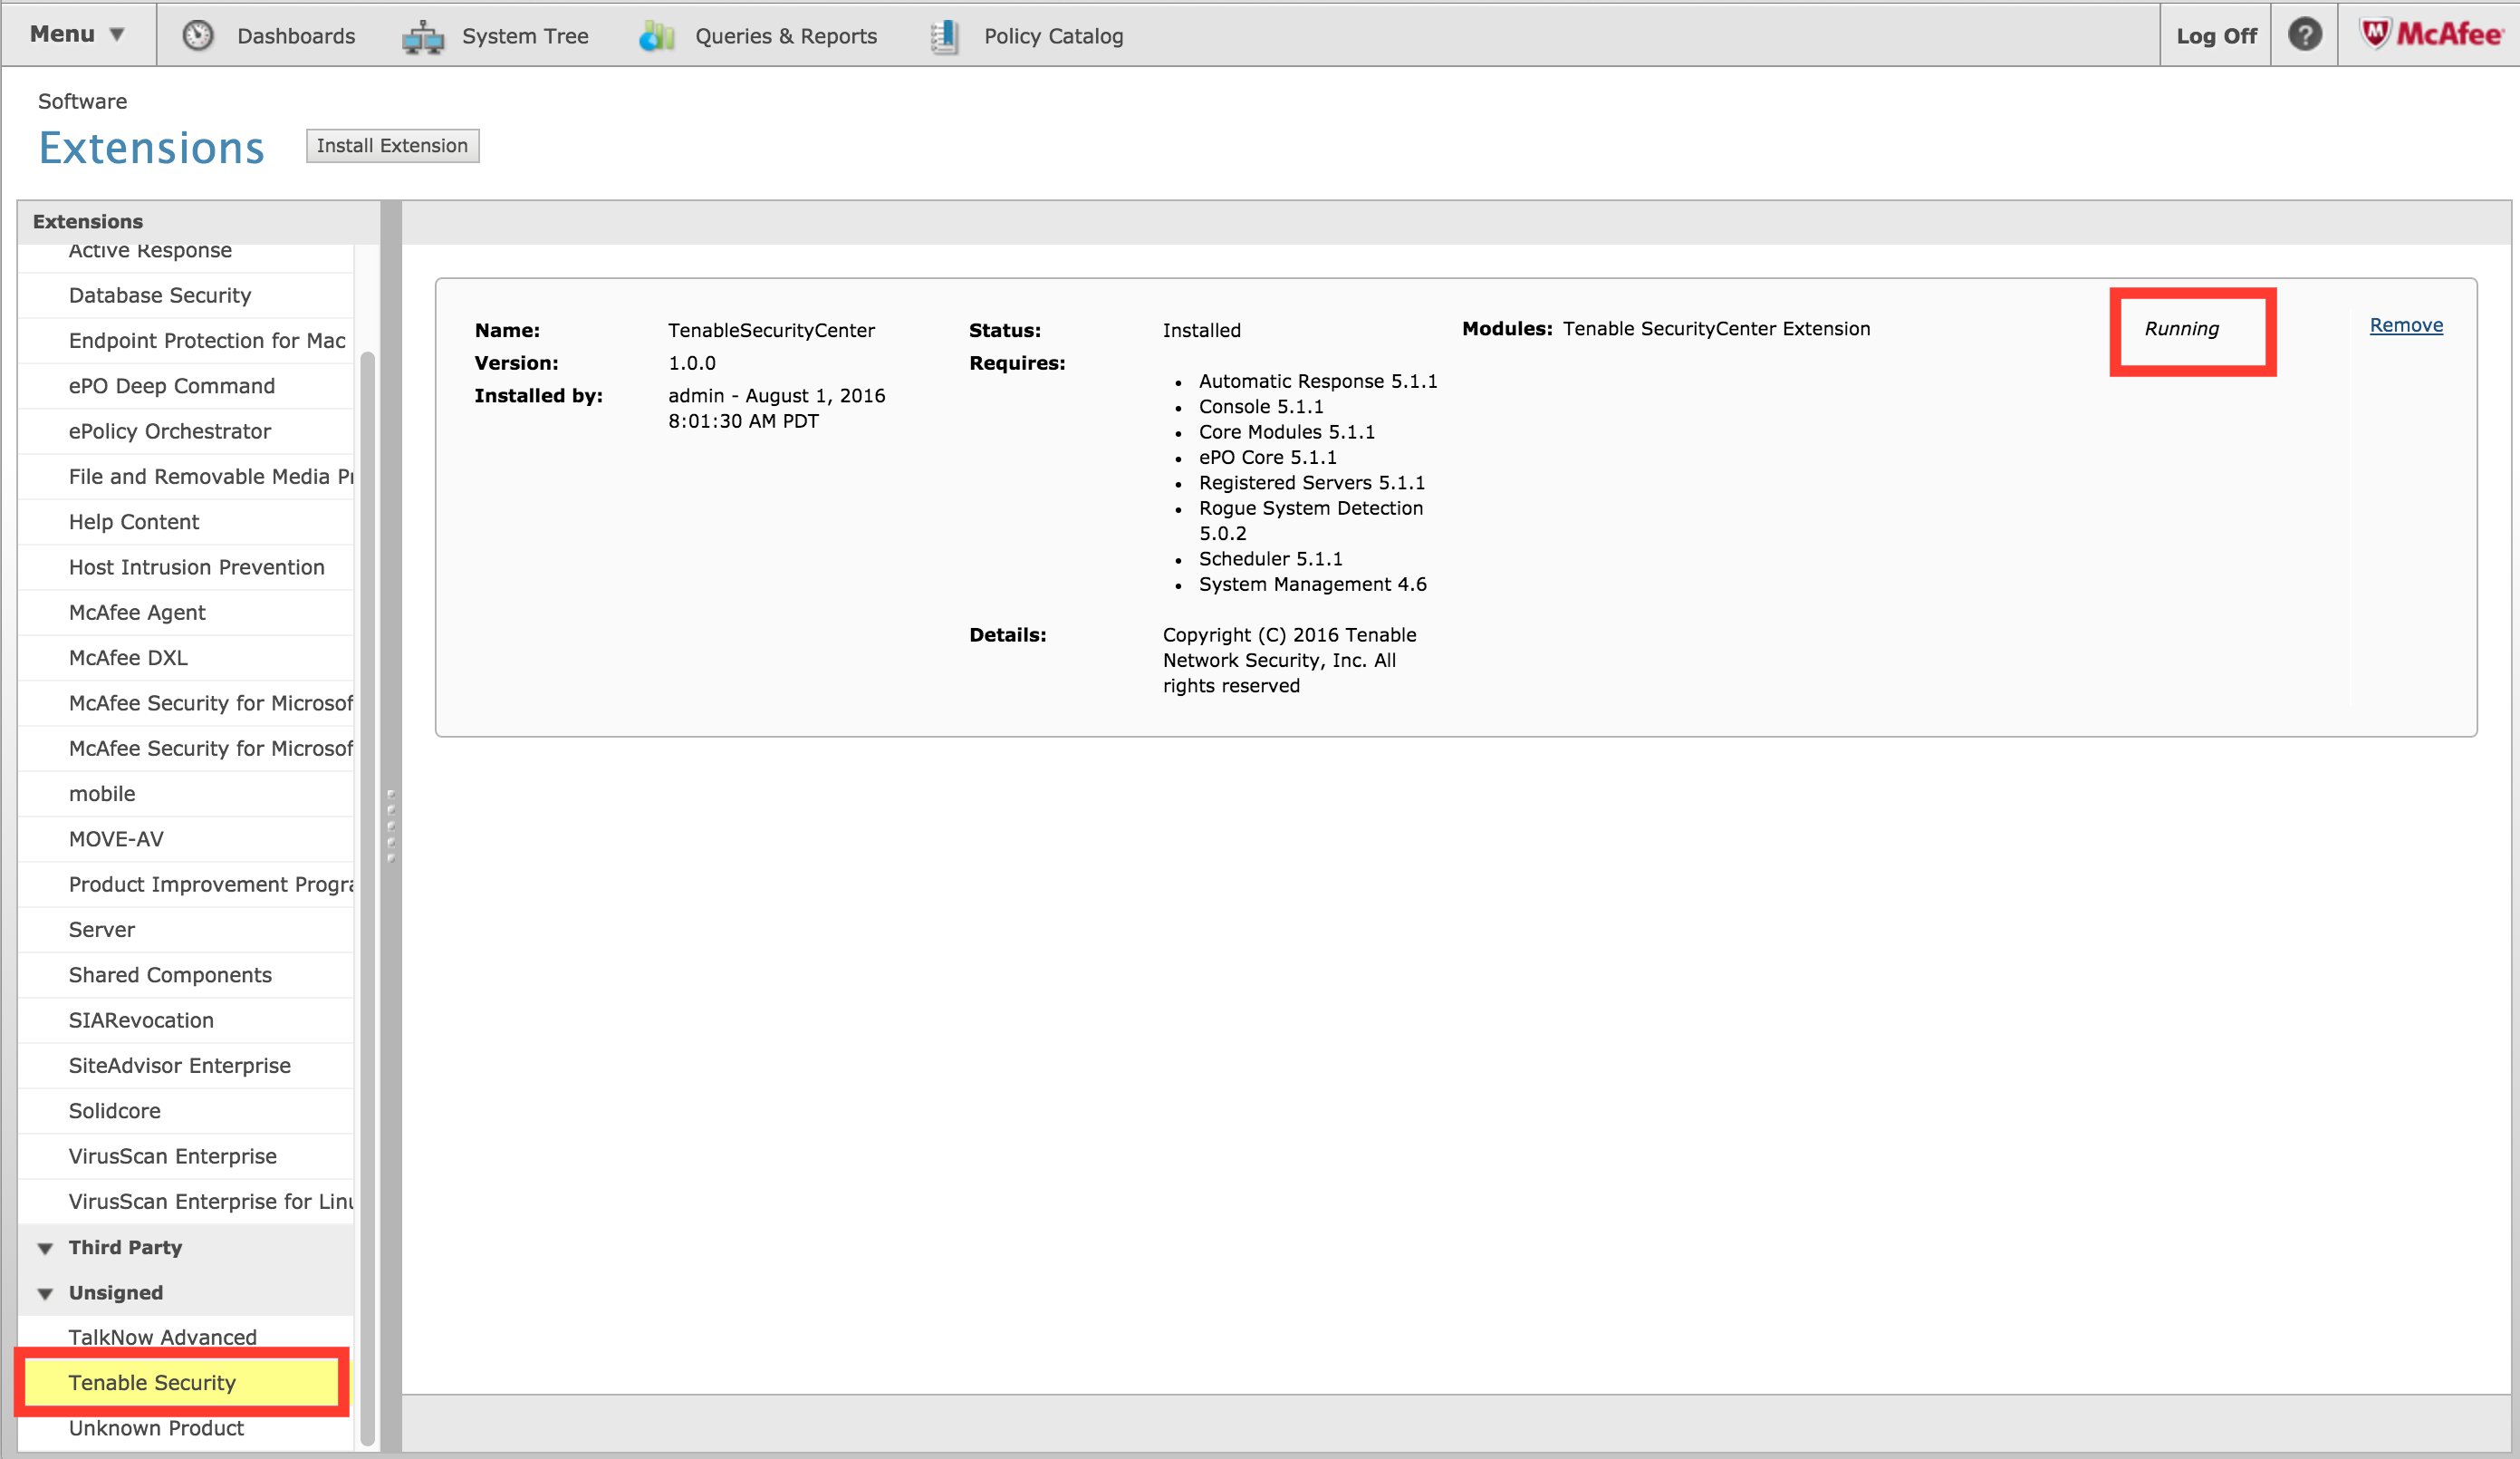The height and width of the screenshot is (1459, 2520).
Task: Select Product Improvement Program extension
Action: tap(186, 884)
